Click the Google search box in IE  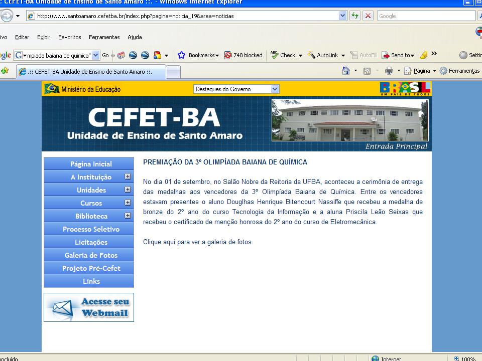pyautogui.click(x=426, y=16)
